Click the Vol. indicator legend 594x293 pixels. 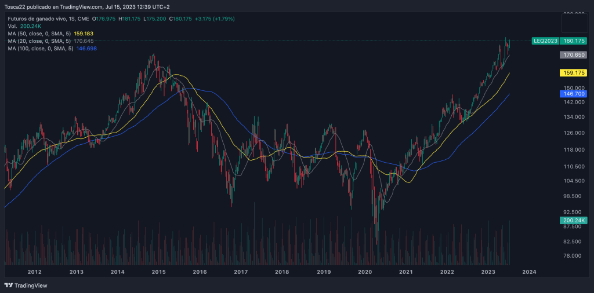click(x=12, y=26)
